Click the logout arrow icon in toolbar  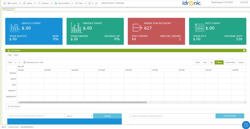97,3
